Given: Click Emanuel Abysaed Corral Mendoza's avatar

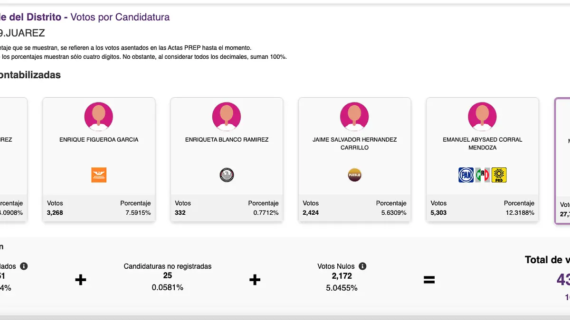Looking at the screenshot, I should pos(482,116).
